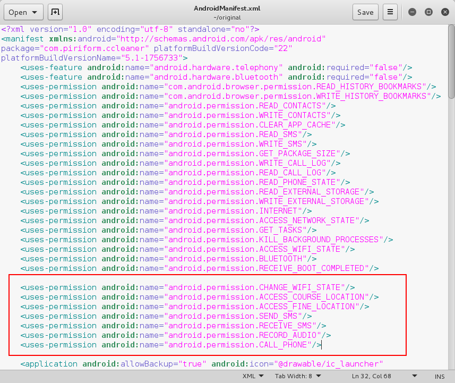The image size is (455, 383).
Task: Click the CHANGE_WIFI_STATE permission line
Action: coord(188,287)
